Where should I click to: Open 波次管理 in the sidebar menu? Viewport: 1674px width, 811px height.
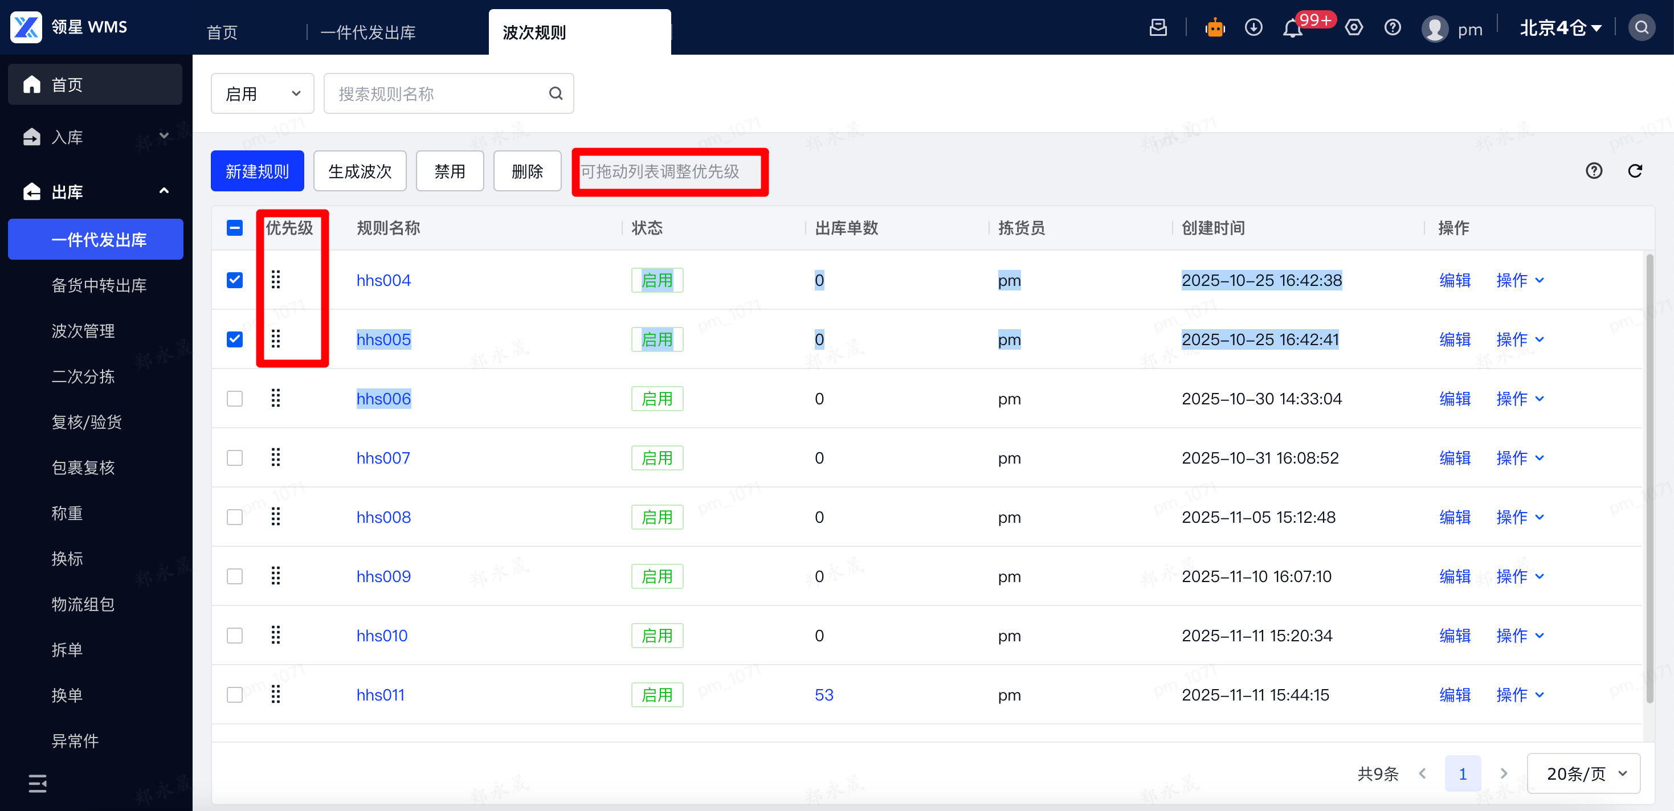(x=83, y=330)
